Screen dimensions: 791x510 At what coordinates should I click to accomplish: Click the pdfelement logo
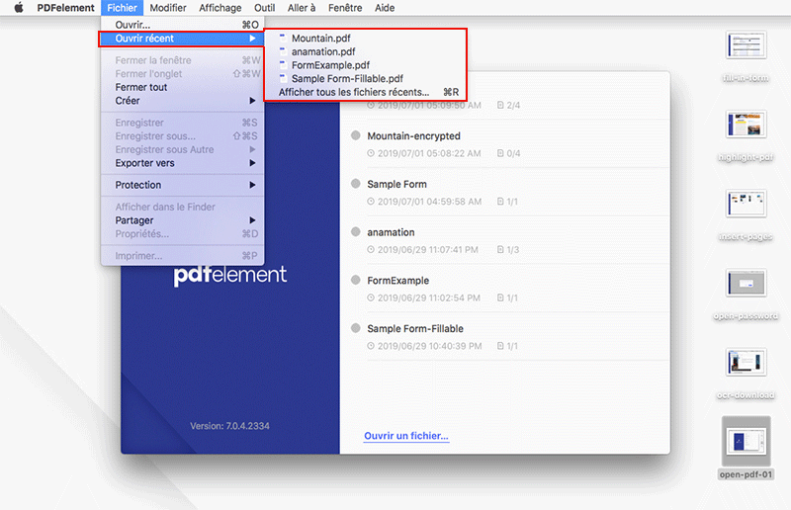coord(230,276)
